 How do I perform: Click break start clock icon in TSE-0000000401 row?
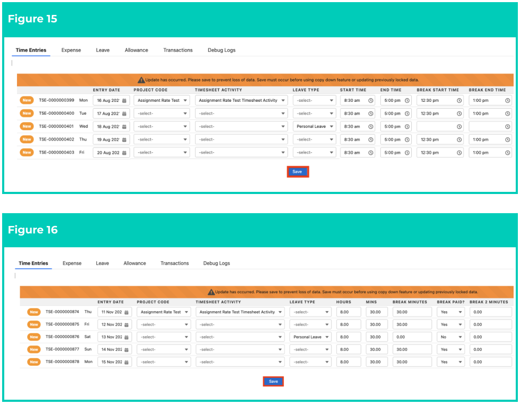pyautogui.click(x=459, y=127)
